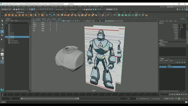188x106 pixels.
Task: Click the Redo arrow icon
Action: tap(23, 9)
